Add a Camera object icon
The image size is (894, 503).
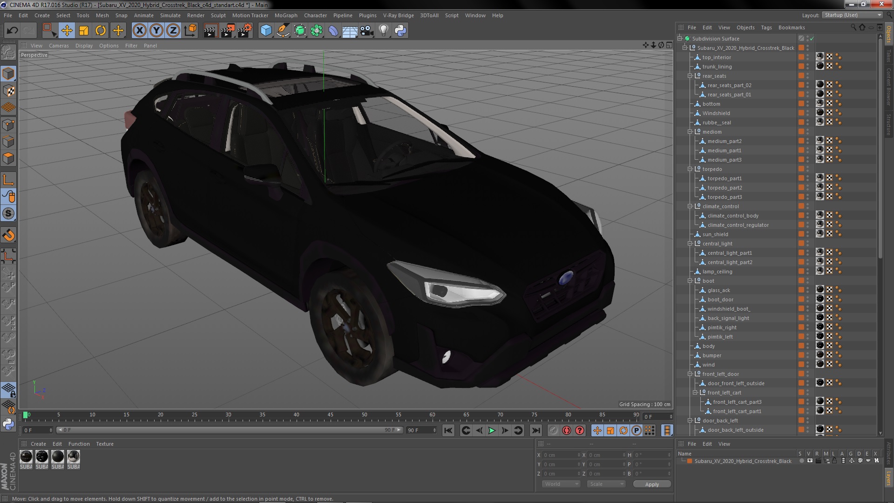pos(367,31)
